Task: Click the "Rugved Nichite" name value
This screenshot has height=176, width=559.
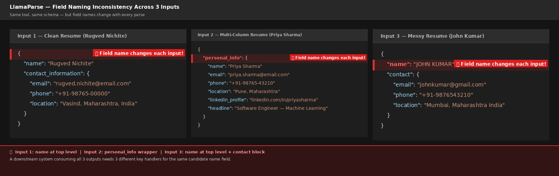Action: pyautogui.click(x=71, y=64)
